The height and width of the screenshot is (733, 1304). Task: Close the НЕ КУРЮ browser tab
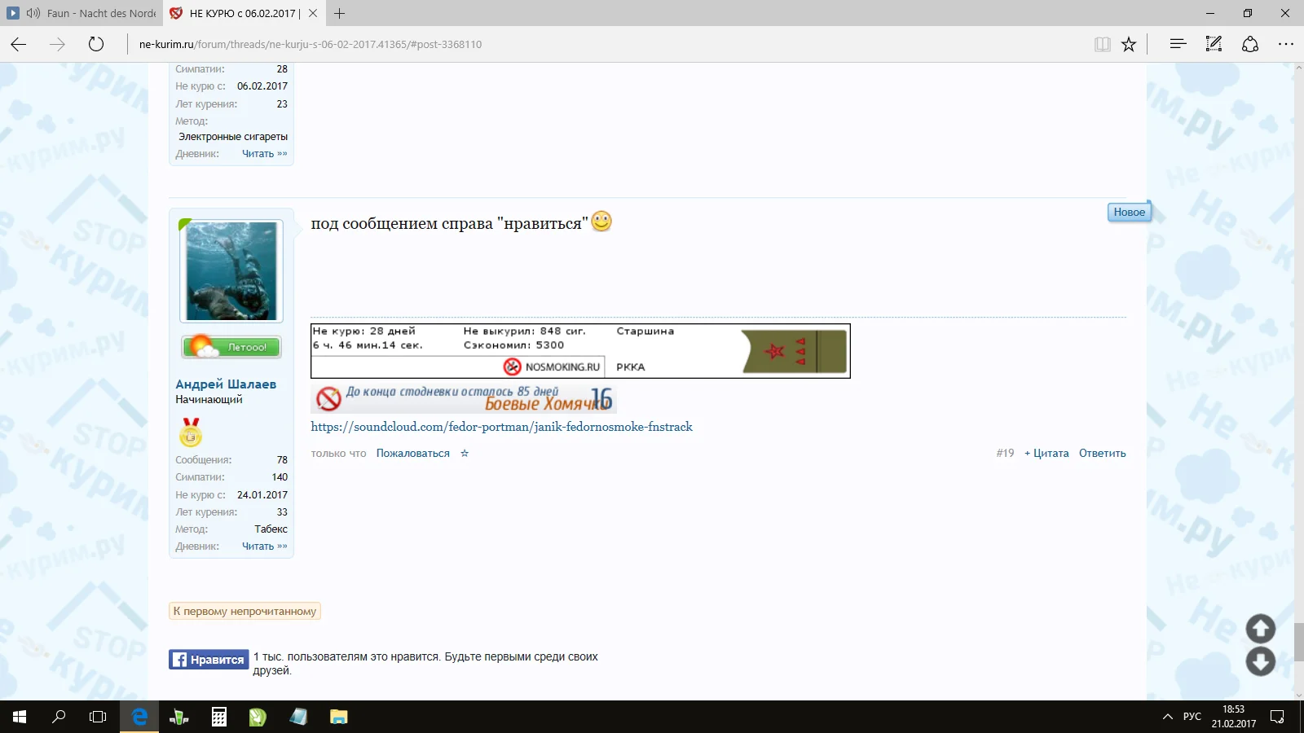coord(313,13)
